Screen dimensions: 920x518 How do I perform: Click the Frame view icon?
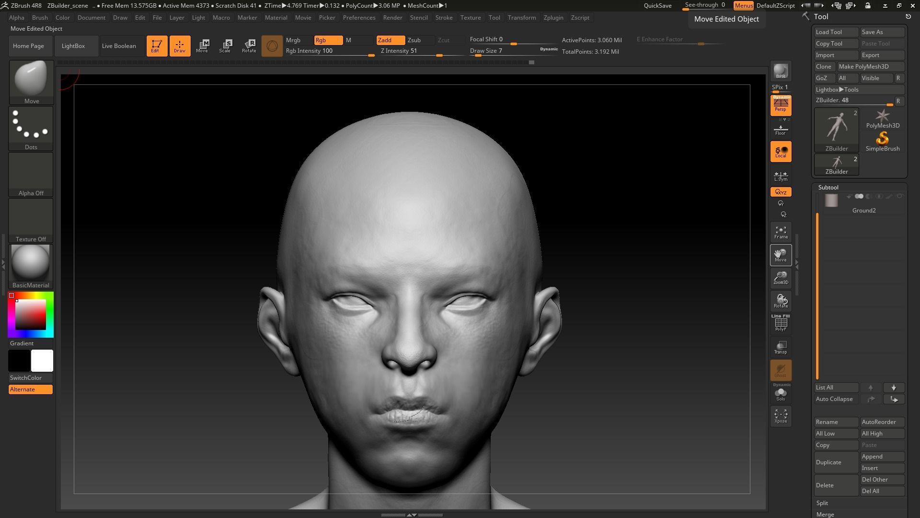(x=781, y=233)
